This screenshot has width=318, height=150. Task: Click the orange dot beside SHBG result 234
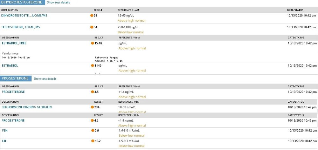pyautogui.click(x=92, y=107)
